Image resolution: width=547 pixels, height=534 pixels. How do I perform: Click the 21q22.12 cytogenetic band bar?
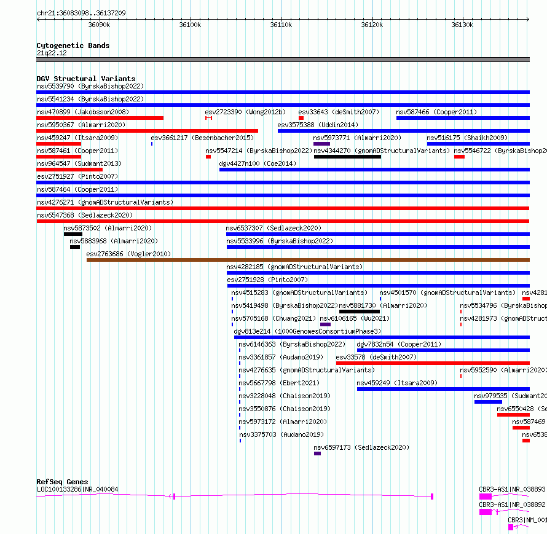(x=283, y=60)
